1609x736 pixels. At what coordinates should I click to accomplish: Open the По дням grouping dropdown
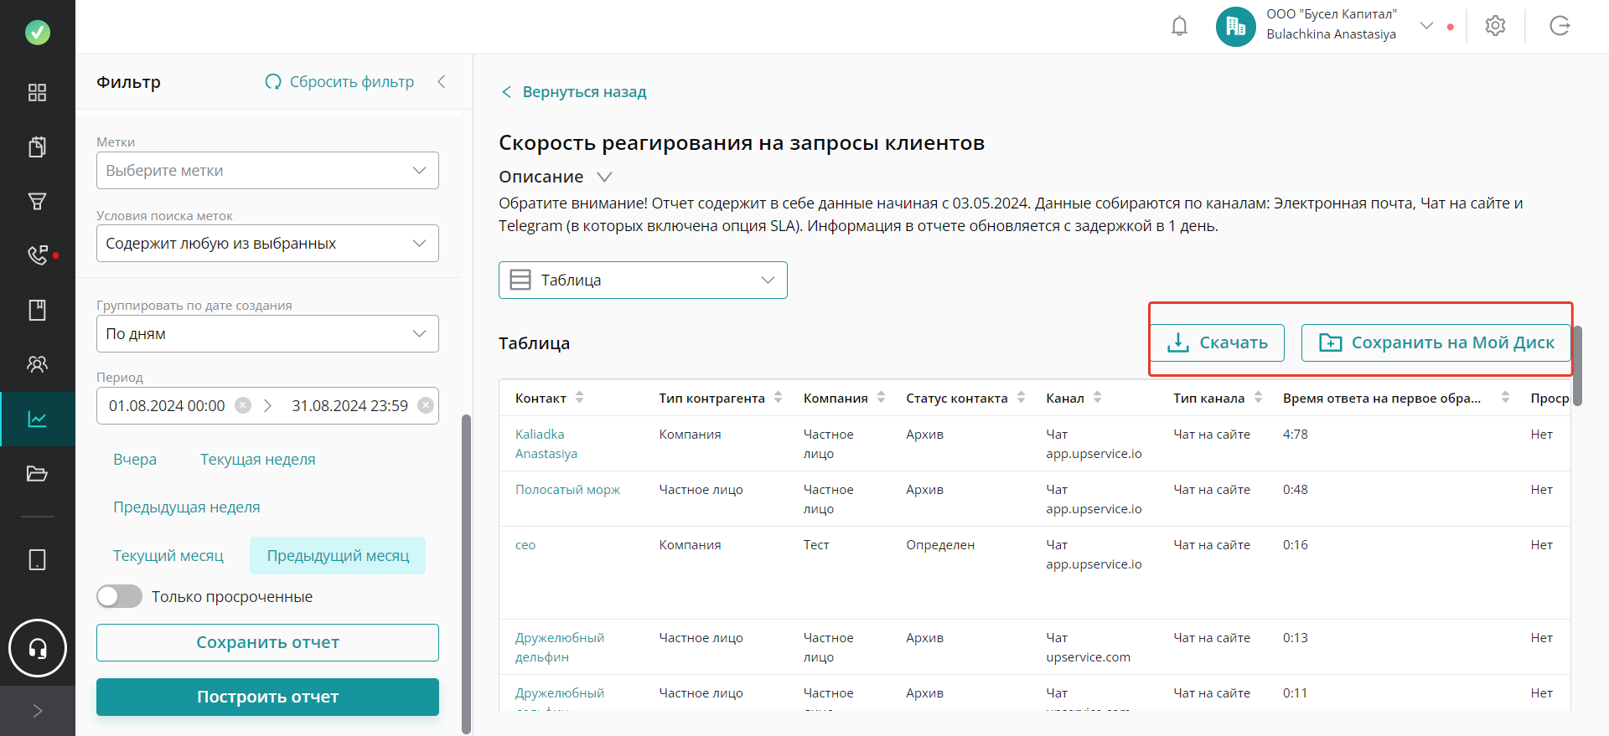(267, 333)
